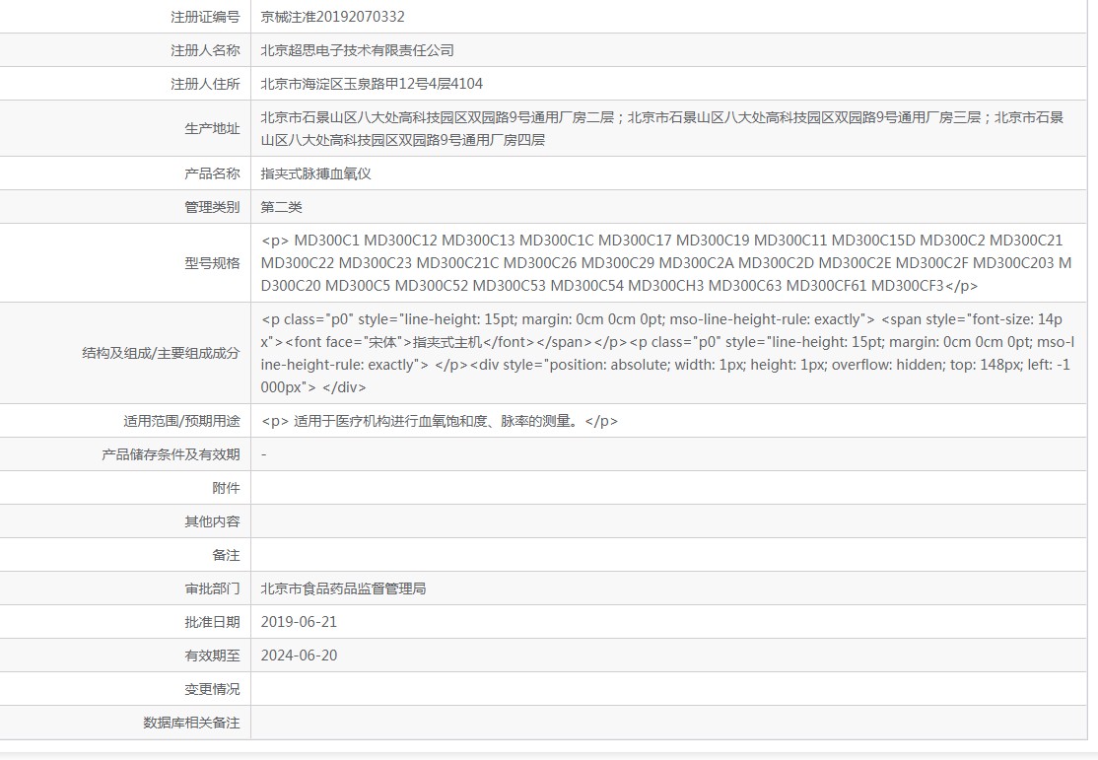
Task: Click the 产品储存条件及有效期 label
Action: pos(171,454)
